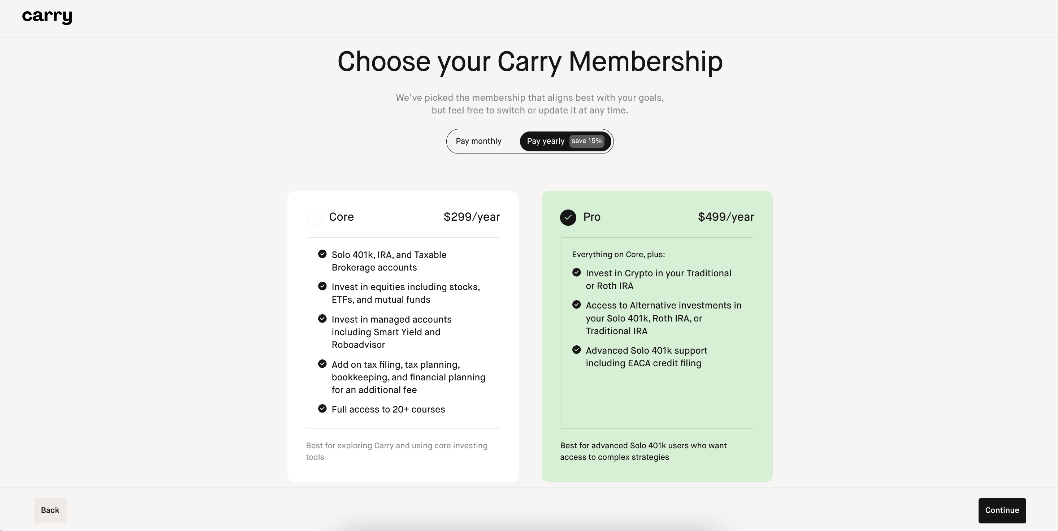The height and width of the screenshot is (531, 1058).
Task: Click the Carry logo
Action: 47,17
